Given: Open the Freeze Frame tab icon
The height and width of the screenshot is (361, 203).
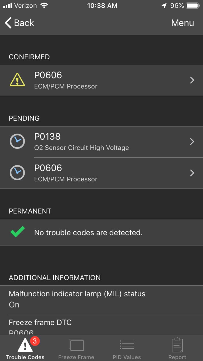Looking at the screenshot, I should coord(76,345).
